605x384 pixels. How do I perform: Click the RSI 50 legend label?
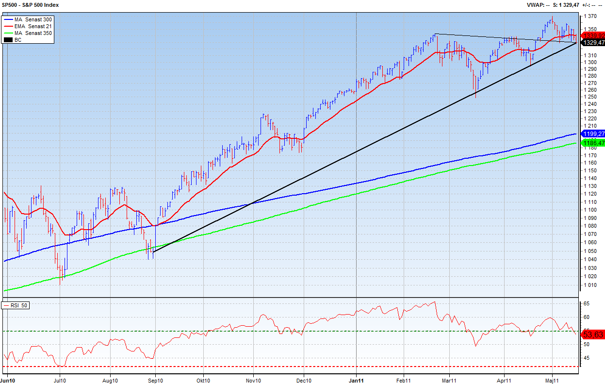(19, 306)
